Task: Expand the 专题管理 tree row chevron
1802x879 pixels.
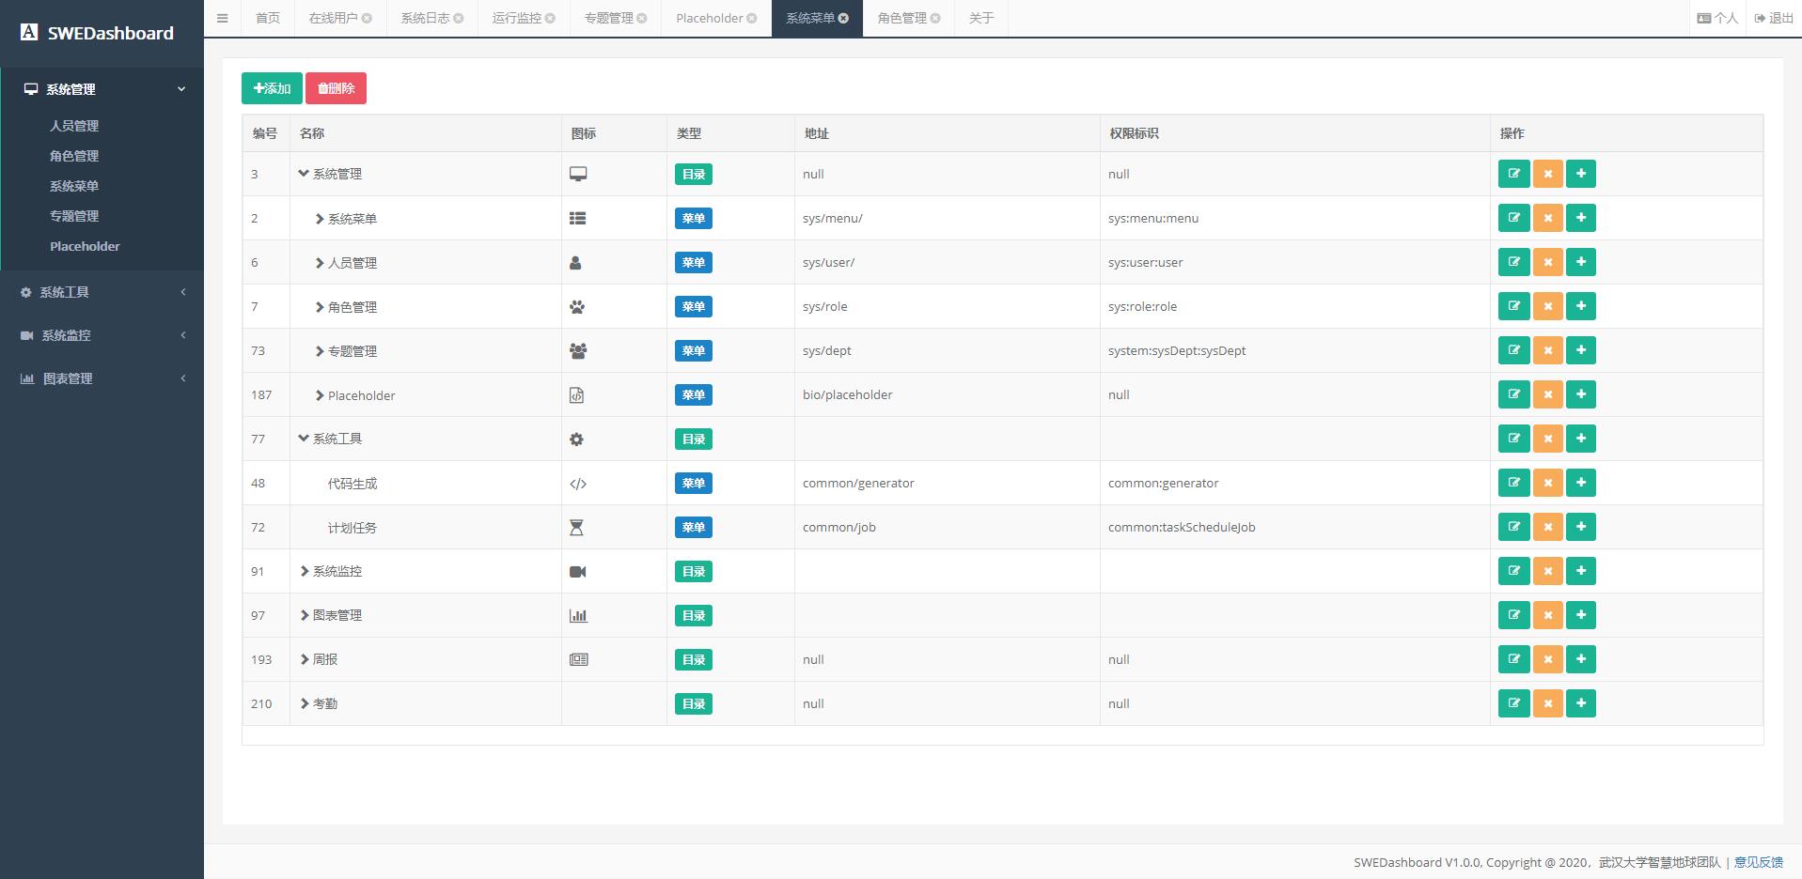Action: point(320,351)
